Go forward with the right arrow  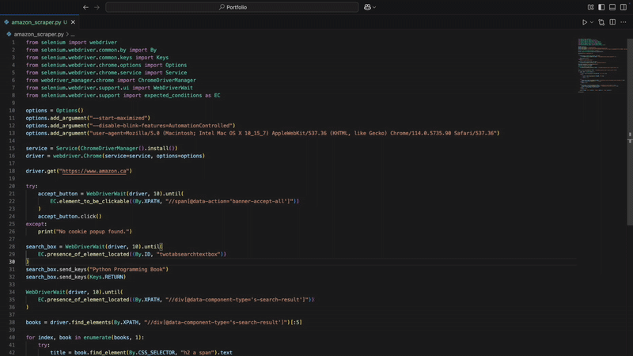(97, 7)
